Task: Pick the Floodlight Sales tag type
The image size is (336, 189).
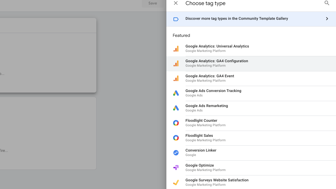Action: click(x=251, y=138)
